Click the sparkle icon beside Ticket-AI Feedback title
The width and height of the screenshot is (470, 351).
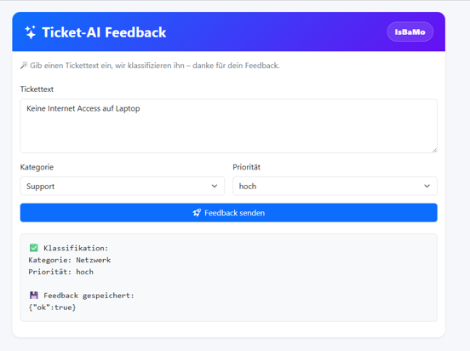tap(31, 32)
